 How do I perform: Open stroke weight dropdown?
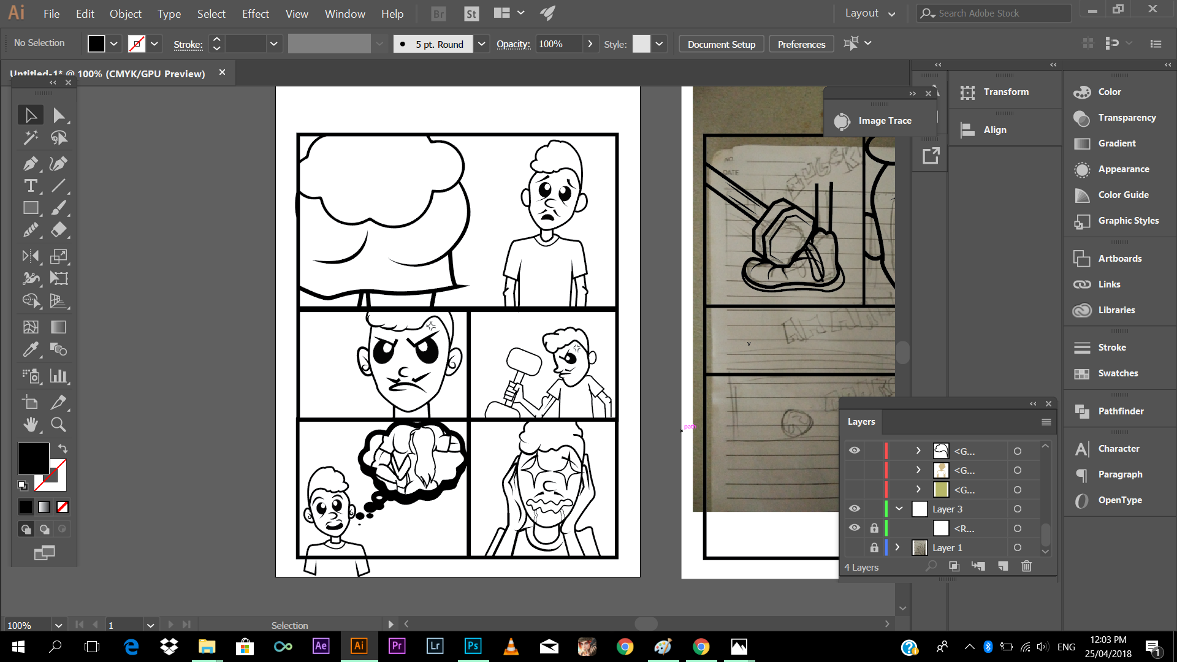click(x=273, y=44)
